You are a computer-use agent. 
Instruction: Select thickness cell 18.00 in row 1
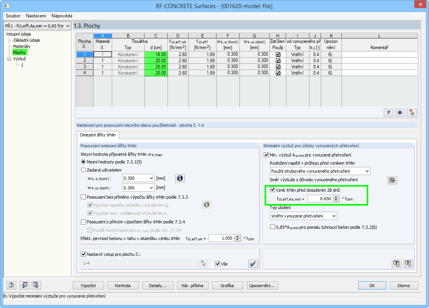156,54
